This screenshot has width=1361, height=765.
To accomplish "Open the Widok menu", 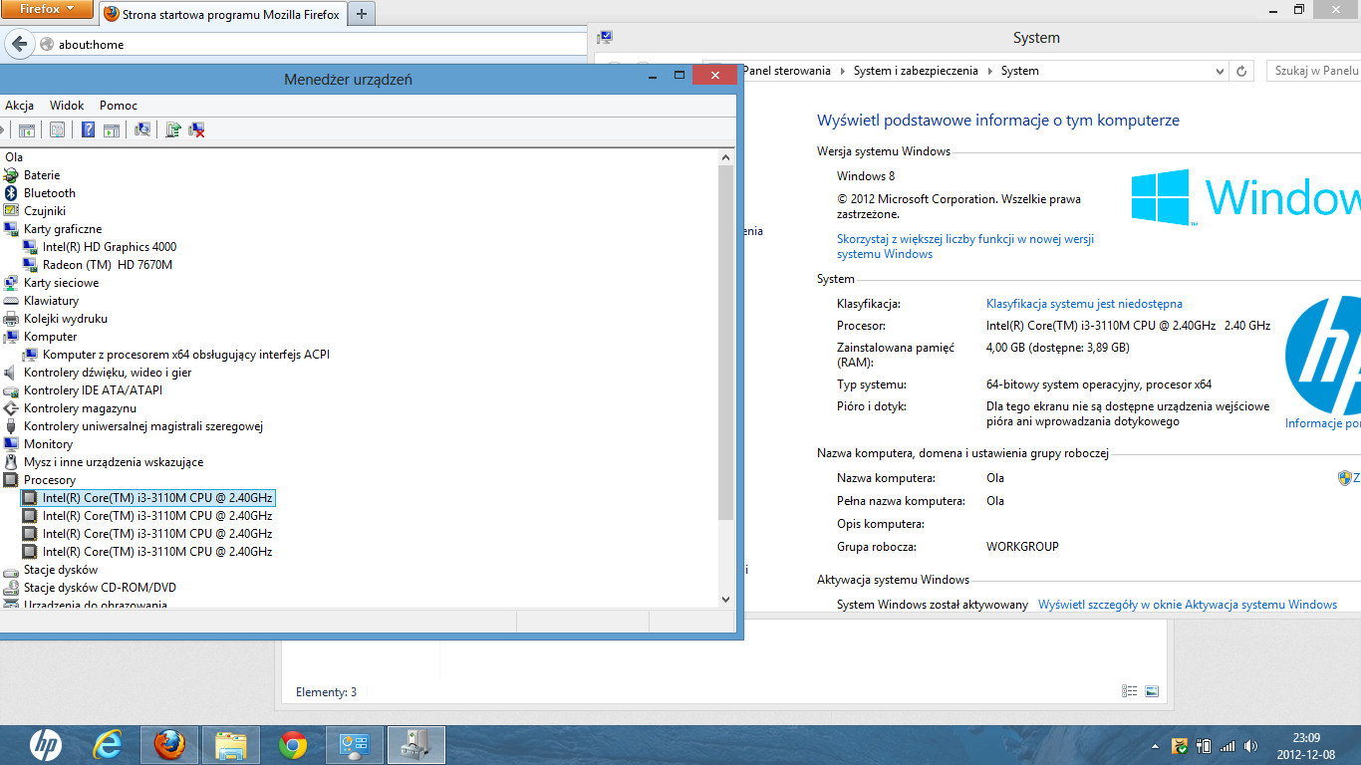I will point(67,106).
